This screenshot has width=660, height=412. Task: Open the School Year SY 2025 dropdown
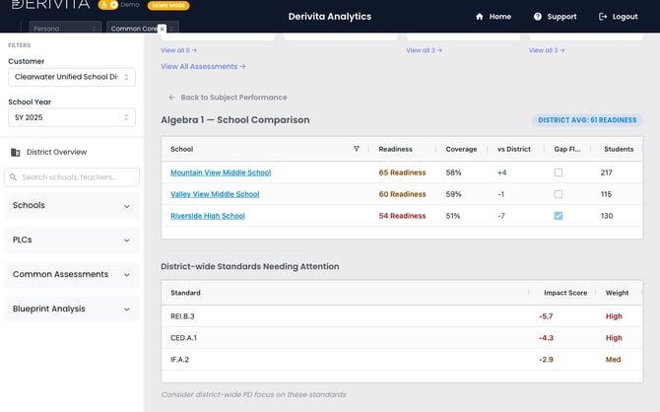pyautogui.click(x=72, y=117)
